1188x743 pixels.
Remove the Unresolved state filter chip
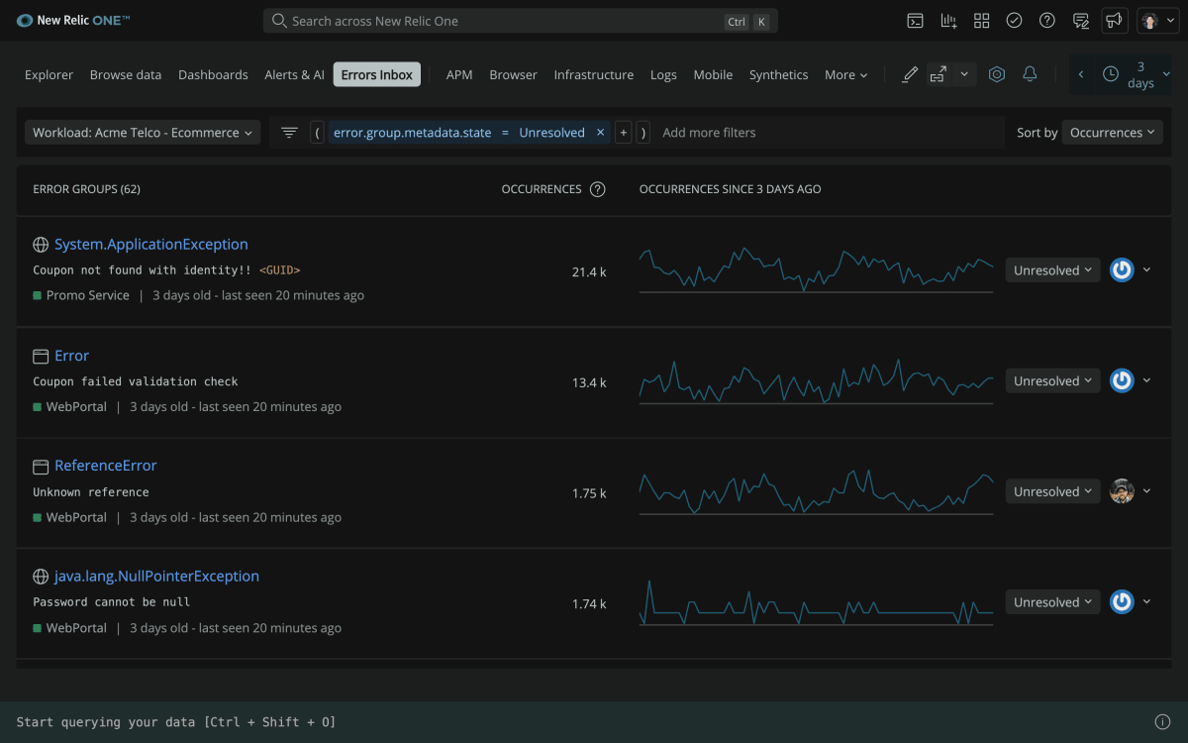(600, 133)
